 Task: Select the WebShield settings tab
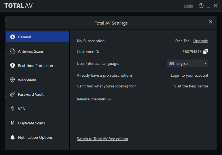(x=38, y=80)
